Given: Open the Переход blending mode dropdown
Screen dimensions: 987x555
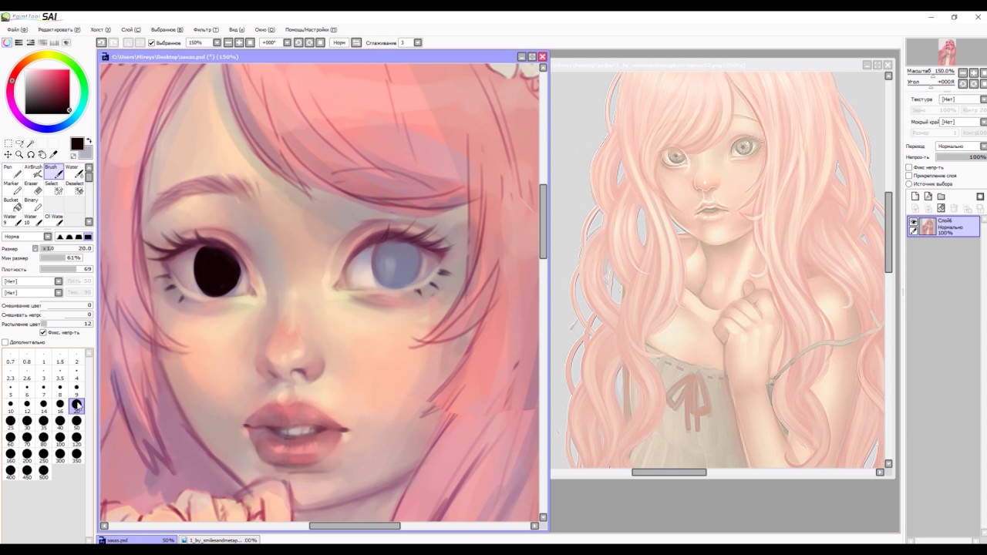Looking at the screenshot, I should pos(983,146).
